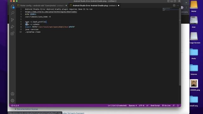Open the oracle.com java downloads link
This screenshot has height=114, width=203.
click(x=51, y=12)
